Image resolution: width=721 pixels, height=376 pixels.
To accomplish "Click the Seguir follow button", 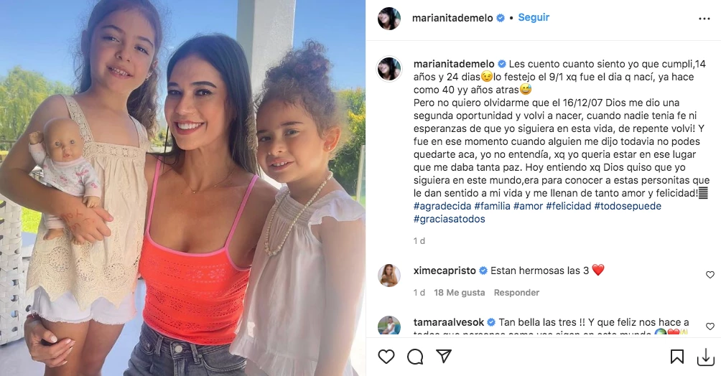I will pyautogui.click(x=534, y=17).
